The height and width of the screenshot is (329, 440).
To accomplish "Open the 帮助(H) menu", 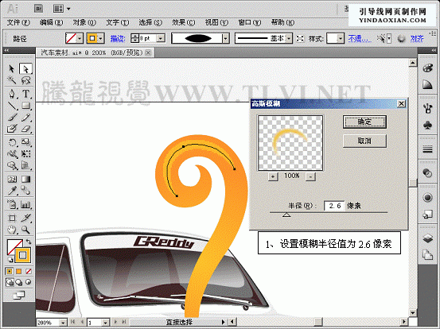I will (x=283, y=22).
